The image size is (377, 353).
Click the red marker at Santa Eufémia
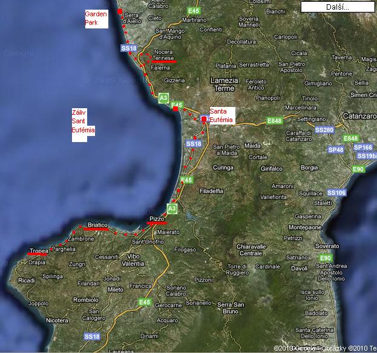click(204, 120)
